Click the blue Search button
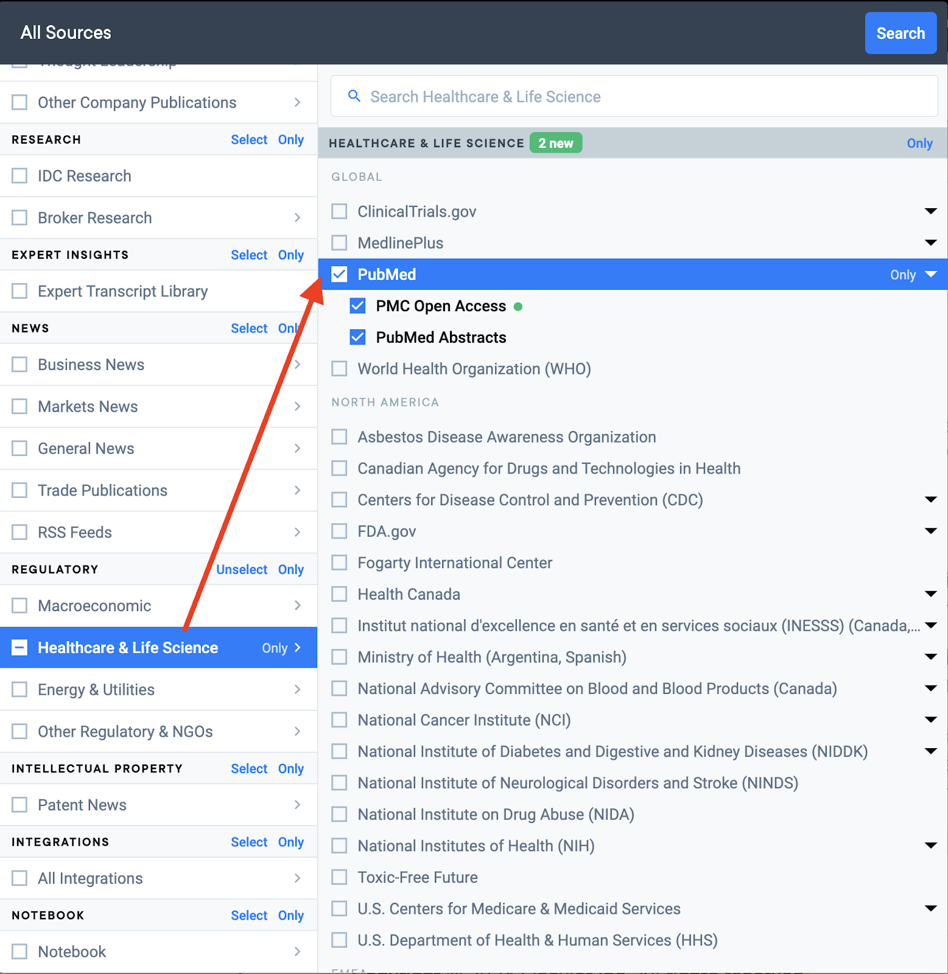 [901, 33]
